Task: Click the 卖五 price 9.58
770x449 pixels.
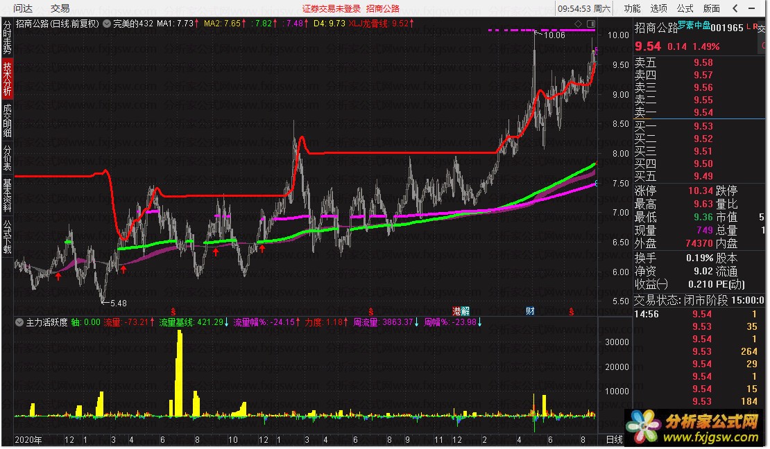Action: click(703, 62)
